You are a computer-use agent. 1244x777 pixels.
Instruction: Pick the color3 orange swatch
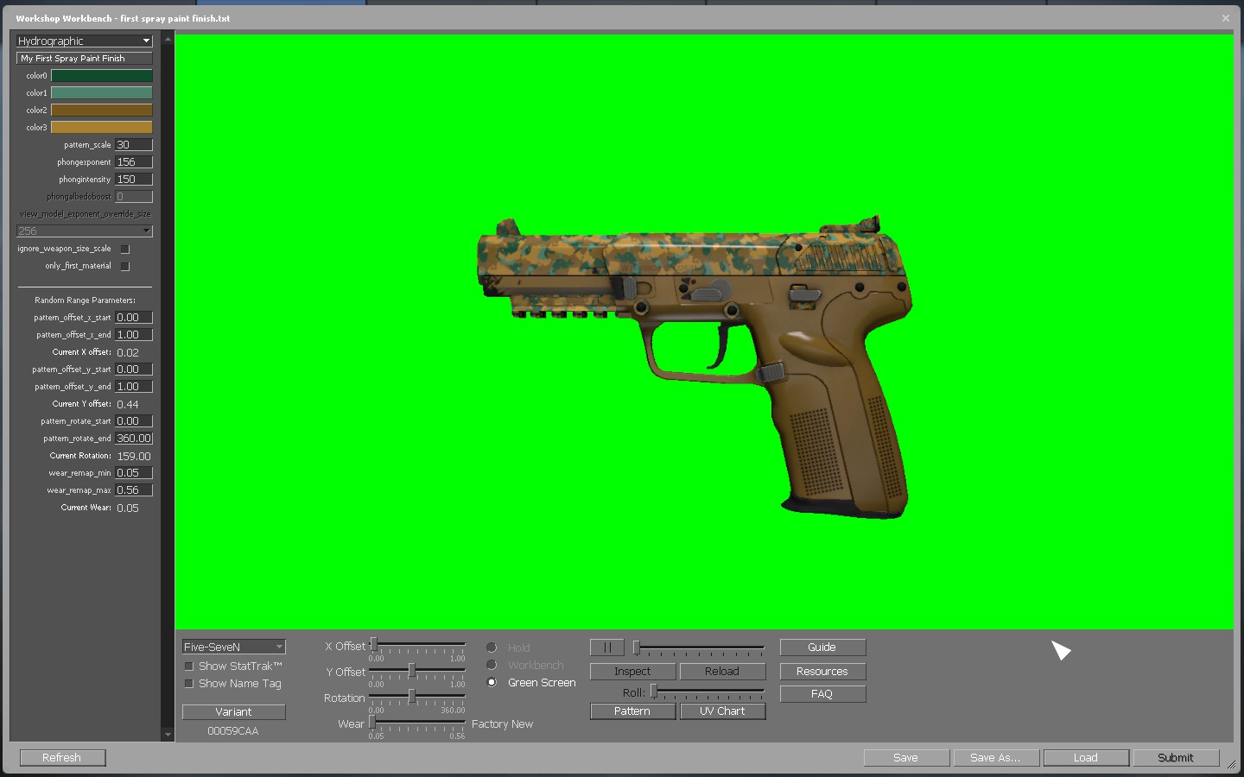tap(102, 127)
